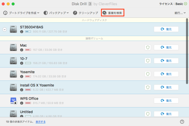Click 157 GB / 33.06 GB capacity text
This screenshot has width=189, height=126.
pos(48,50)
